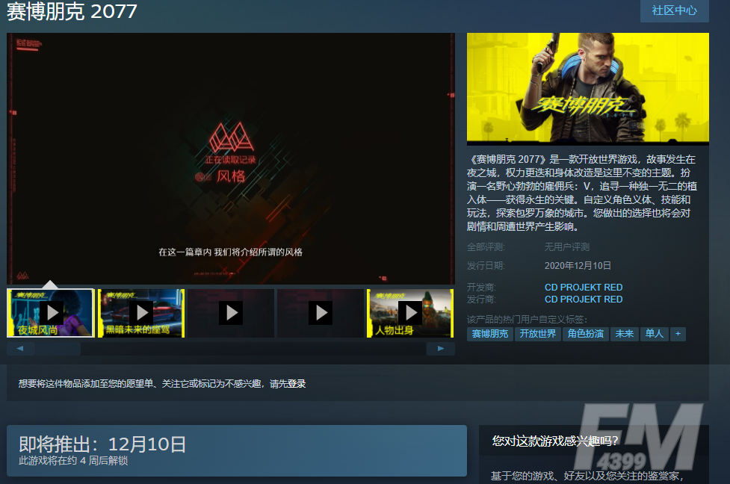Screen dimensions: 730x484
Task: Click the 此游戏将在约 4 周后解锁 text
Action: (73, 461)
